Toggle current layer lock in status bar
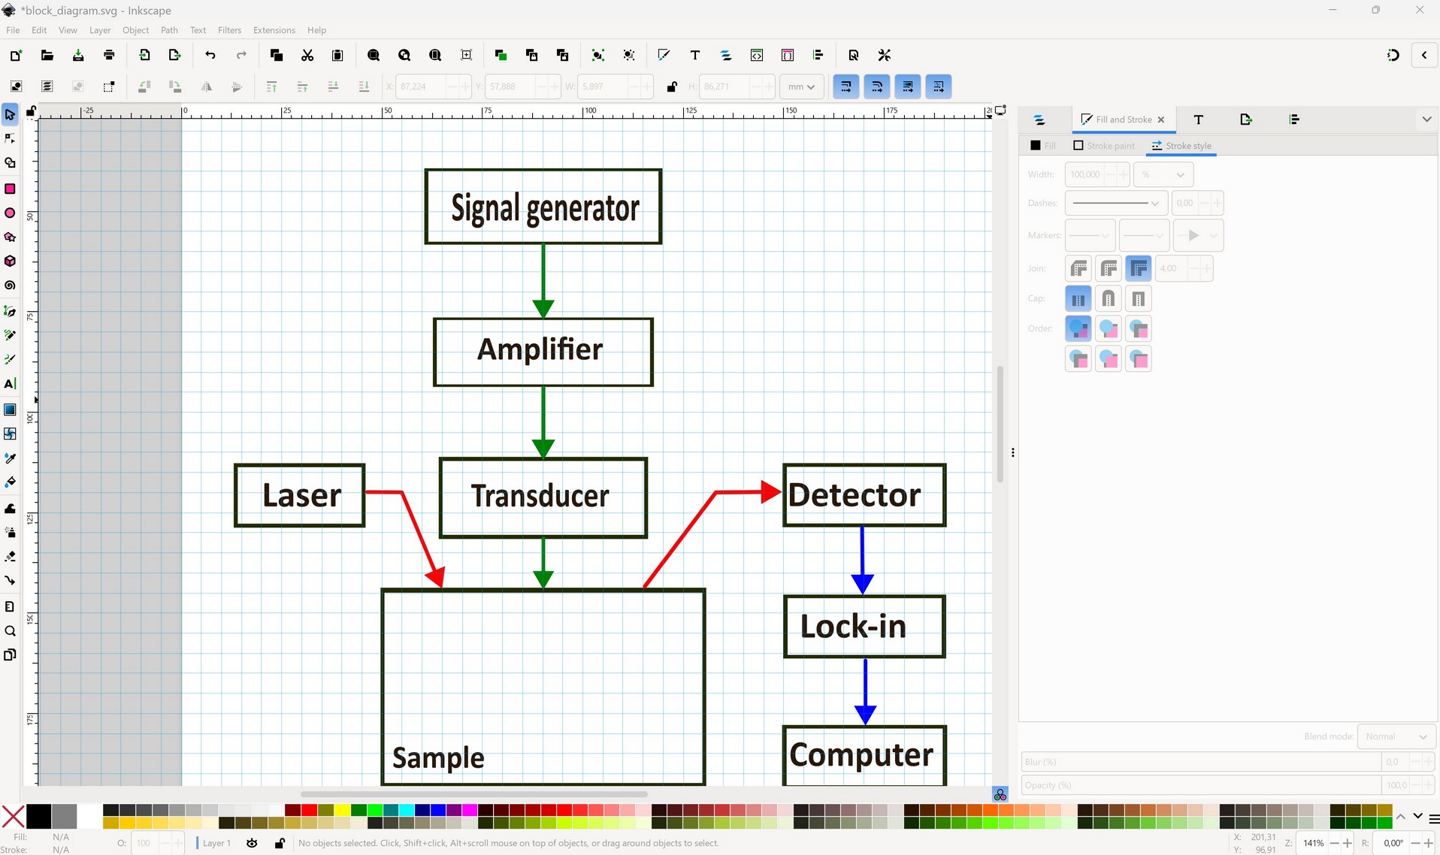The width and height of the screenshot is (1440, 855). [280, 843]
